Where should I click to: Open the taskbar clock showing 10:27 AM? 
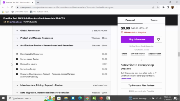pyautogui.click(x=168, y=98)
